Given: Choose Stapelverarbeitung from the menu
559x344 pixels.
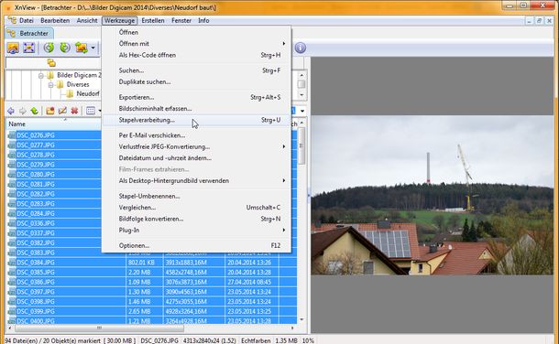Looking at the screenshot, I should coord(196,120).
